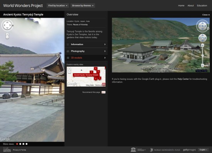The height and width of the screenshot is (153, 212).
Task: Open the Browse by themes dropdown
Action: (x=83, y=5)
